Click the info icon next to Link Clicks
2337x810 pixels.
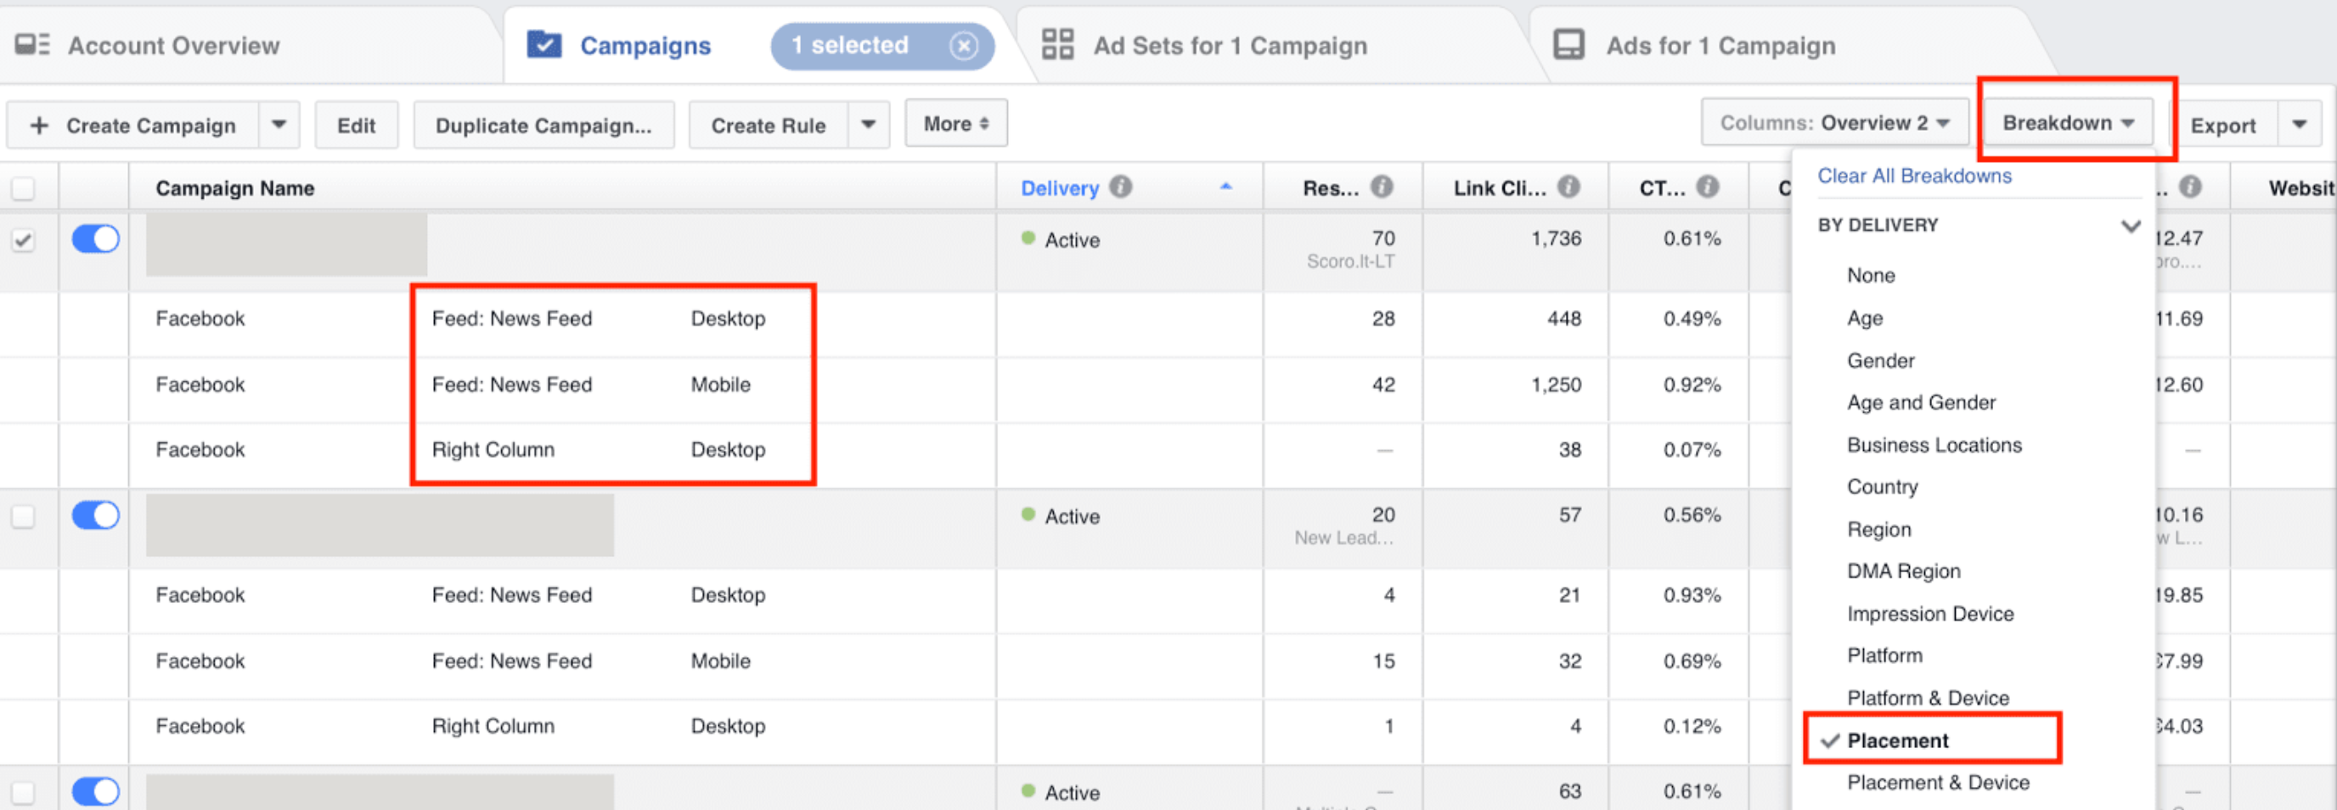(x=1568, y=187)
